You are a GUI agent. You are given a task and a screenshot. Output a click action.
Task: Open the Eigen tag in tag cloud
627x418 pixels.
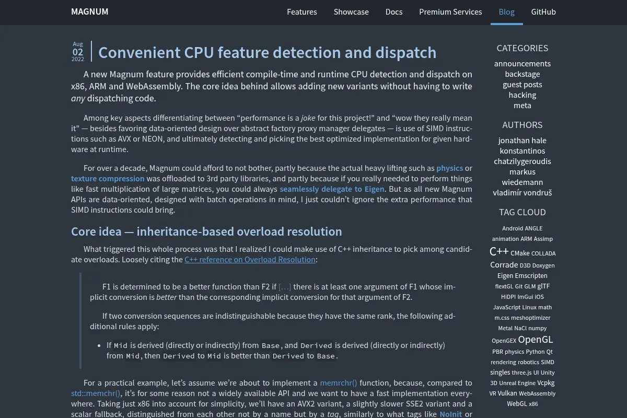click(505, 276)
